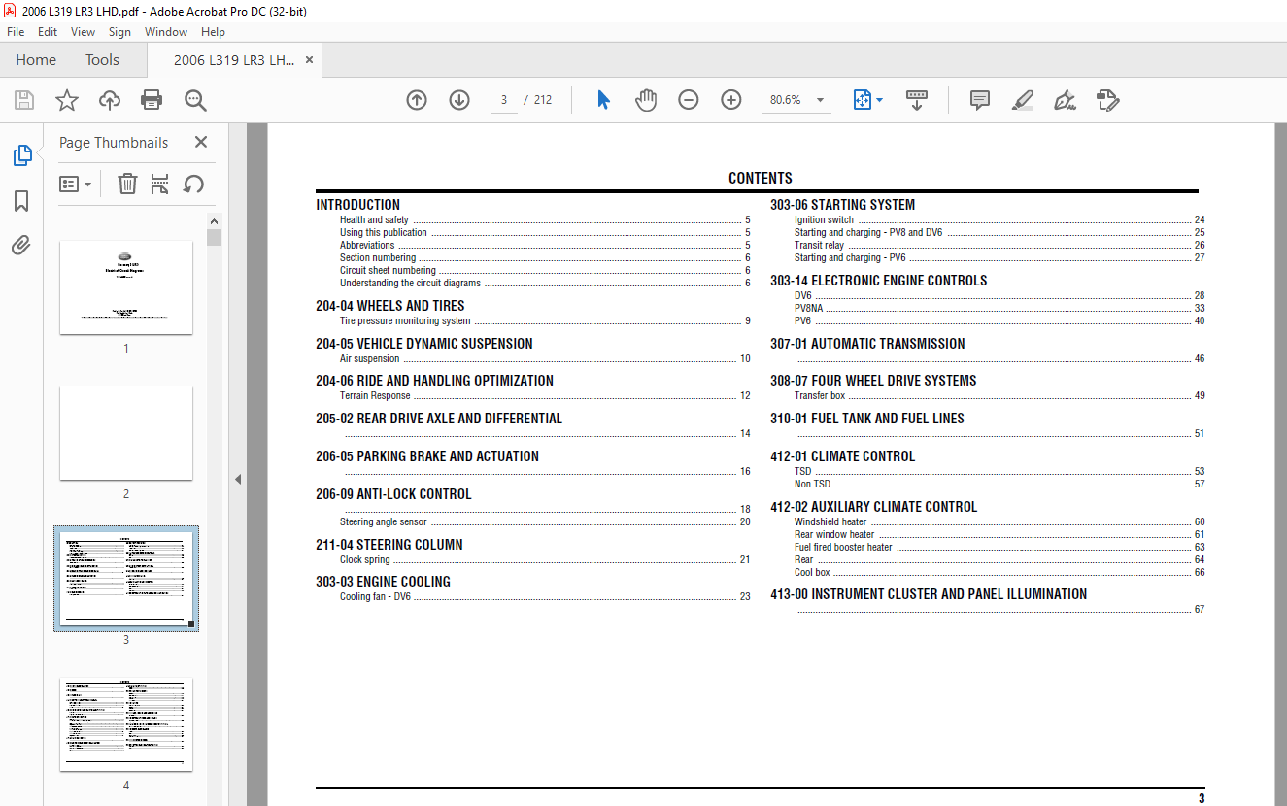This screenshot has width=1287, height=806.
Task: Click Understanding the circuit diagrams entry
Action: click(410, 284)
